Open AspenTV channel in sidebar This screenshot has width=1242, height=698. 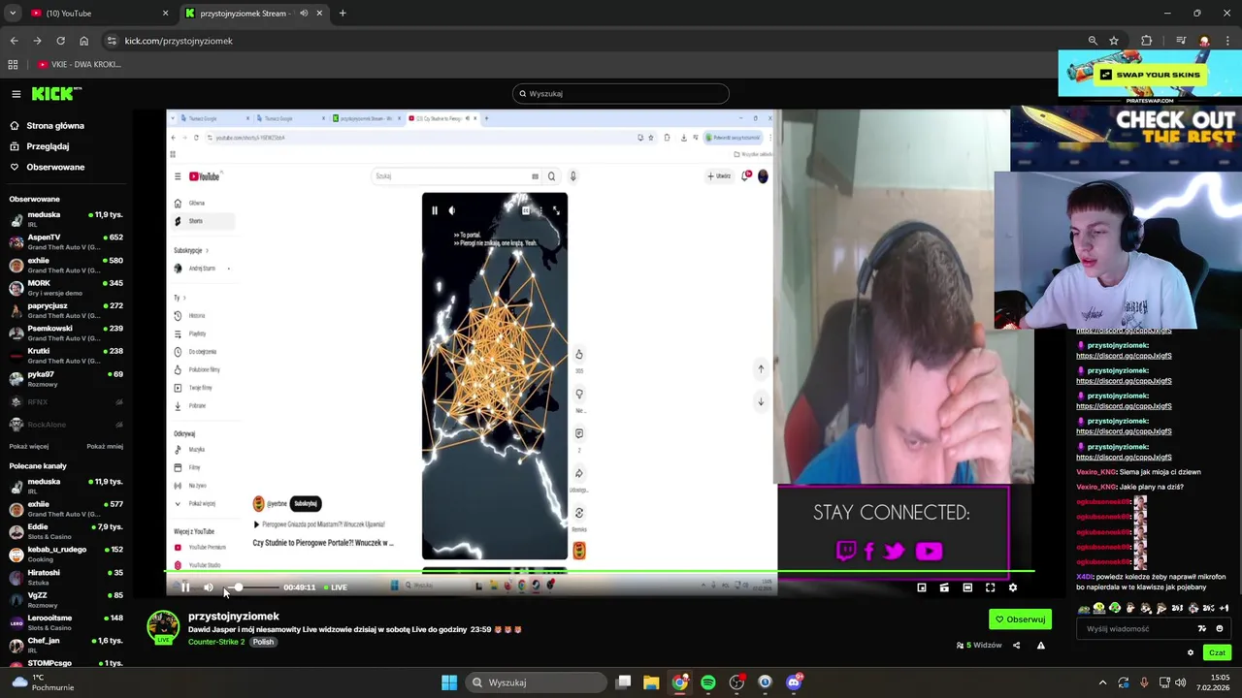click(x=66, y=241)
